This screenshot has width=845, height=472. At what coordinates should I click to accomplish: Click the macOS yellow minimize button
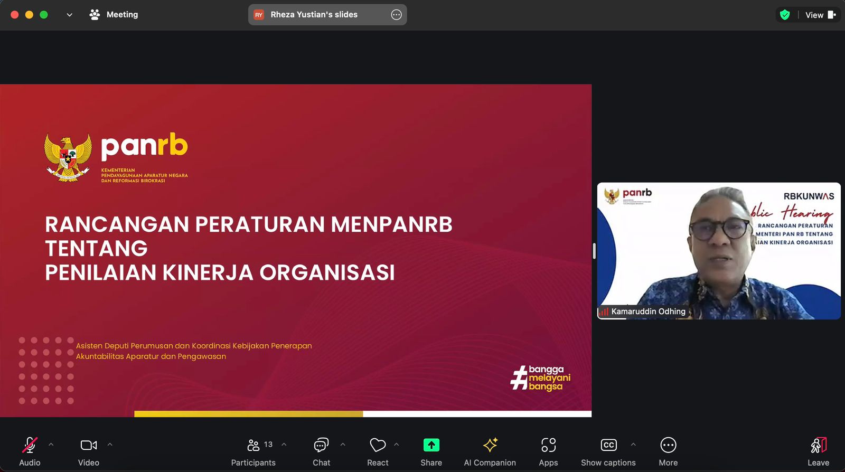coord(29,15)
